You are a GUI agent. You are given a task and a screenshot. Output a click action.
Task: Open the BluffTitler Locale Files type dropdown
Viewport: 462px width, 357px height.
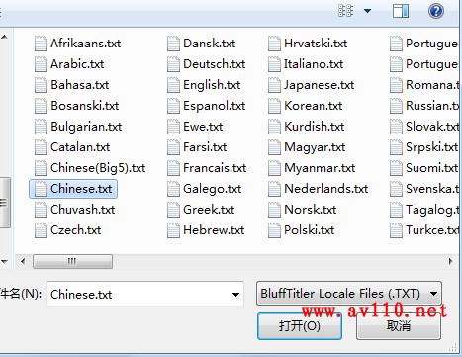pyautogui.click(x=349, y=294)
